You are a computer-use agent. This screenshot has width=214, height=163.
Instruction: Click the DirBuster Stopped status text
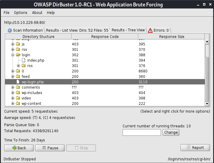[x=20, y=159]
